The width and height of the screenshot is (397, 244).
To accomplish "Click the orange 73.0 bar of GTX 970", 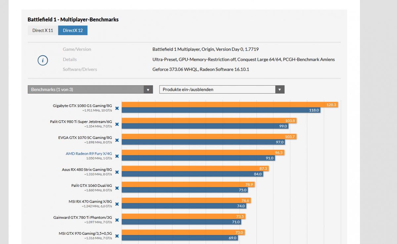I will click(x=183, y=232).
